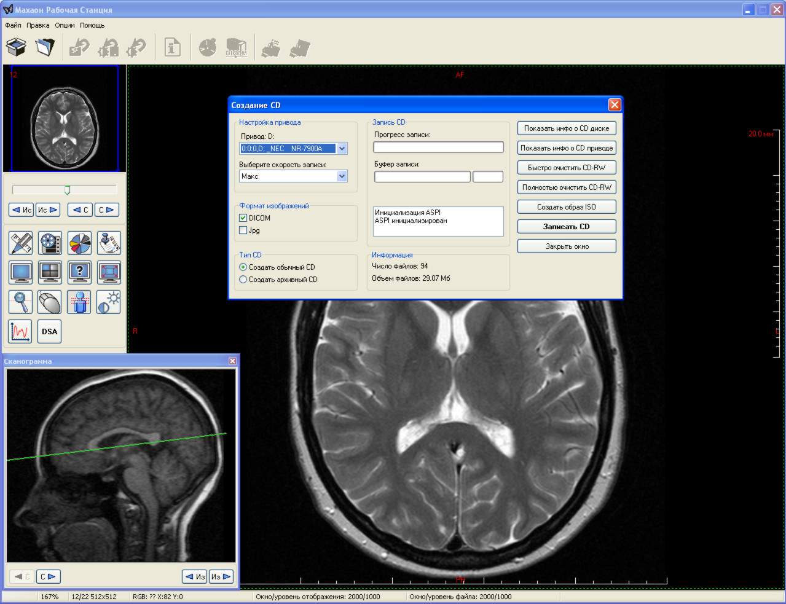This screenshot has height=604, width=786.
Task: Click the pencil and ruler measurement tool
Action: click(20, 243)
